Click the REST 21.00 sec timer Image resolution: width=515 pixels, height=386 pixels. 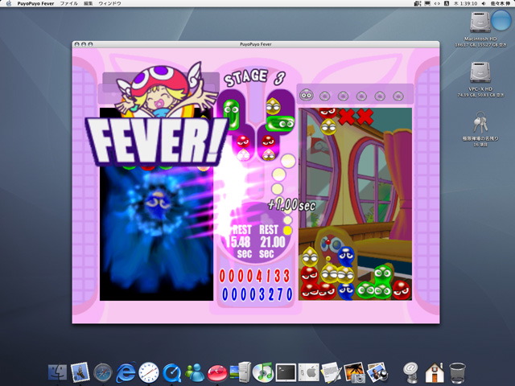point(272,241)
